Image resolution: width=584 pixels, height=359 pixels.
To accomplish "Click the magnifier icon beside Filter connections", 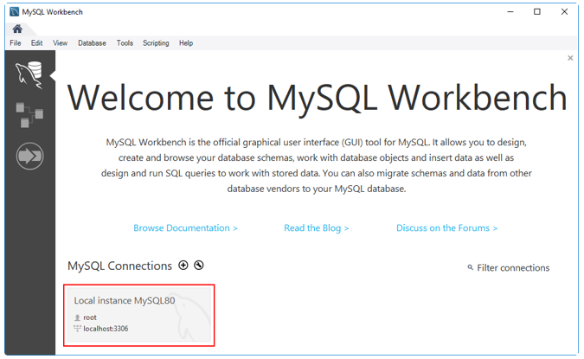I will pos(470,268).
